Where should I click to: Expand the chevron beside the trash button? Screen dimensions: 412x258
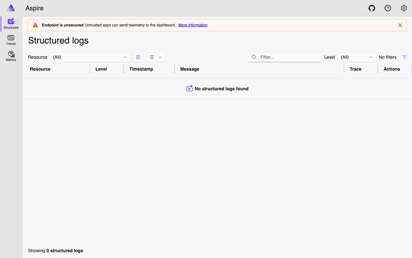160,57
